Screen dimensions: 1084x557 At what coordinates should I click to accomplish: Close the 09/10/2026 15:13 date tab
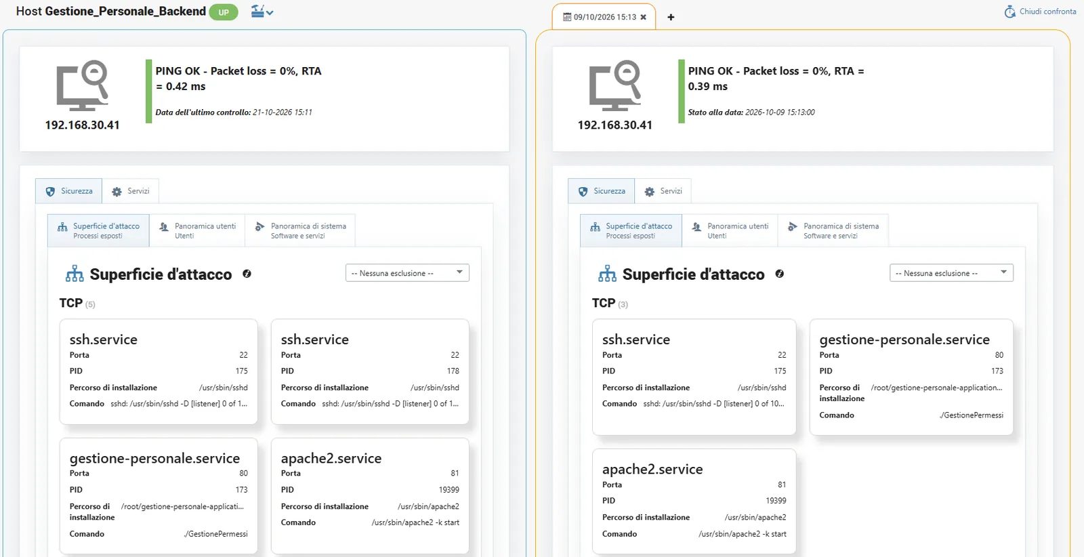644,17
